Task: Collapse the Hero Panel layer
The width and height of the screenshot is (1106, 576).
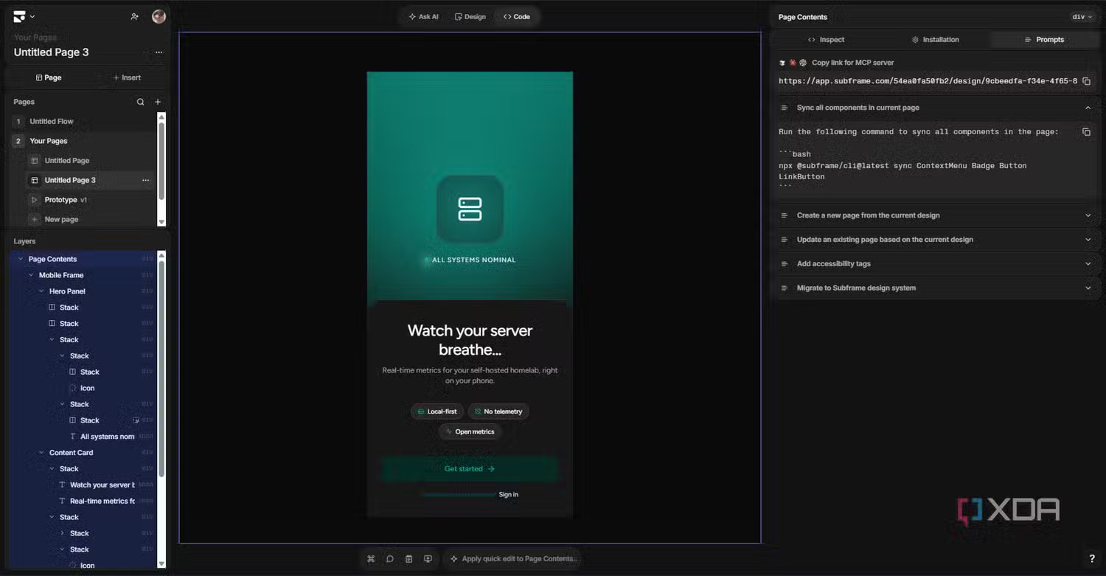Action: coord(41,291)
